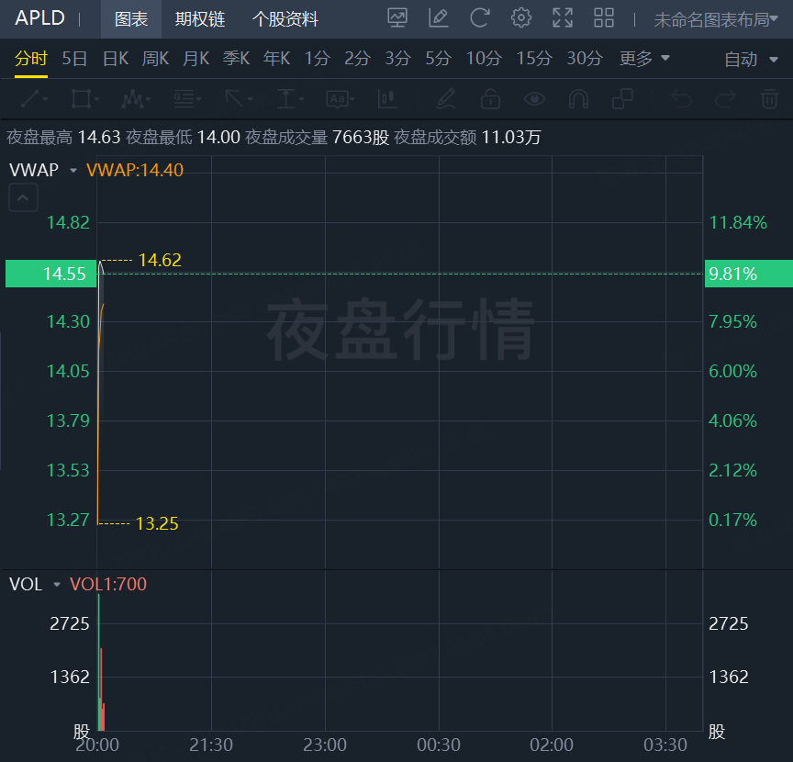Screen dimensions: 793x762
Task: Open chart settings gear icon
Action: click(521, 18)
